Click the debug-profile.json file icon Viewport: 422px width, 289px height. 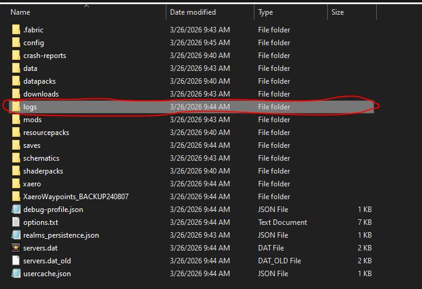click(16, 210)
